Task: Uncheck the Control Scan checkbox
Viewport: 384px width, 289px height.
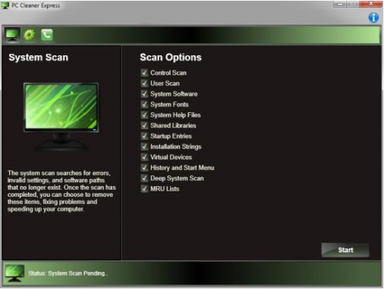Action: 144,73
